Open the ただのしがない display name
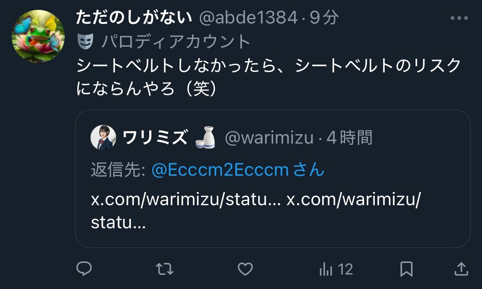The image size is (482, 289). click(134, 17)
